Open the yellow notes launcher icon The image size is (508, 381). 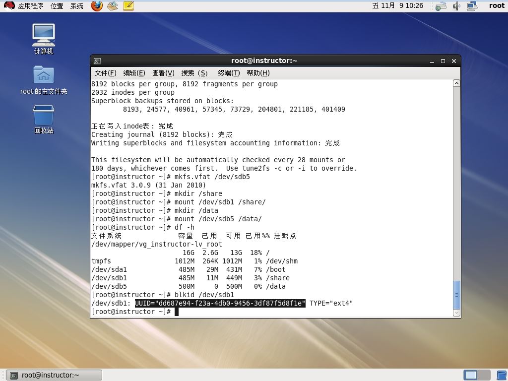tap(128, 6)
